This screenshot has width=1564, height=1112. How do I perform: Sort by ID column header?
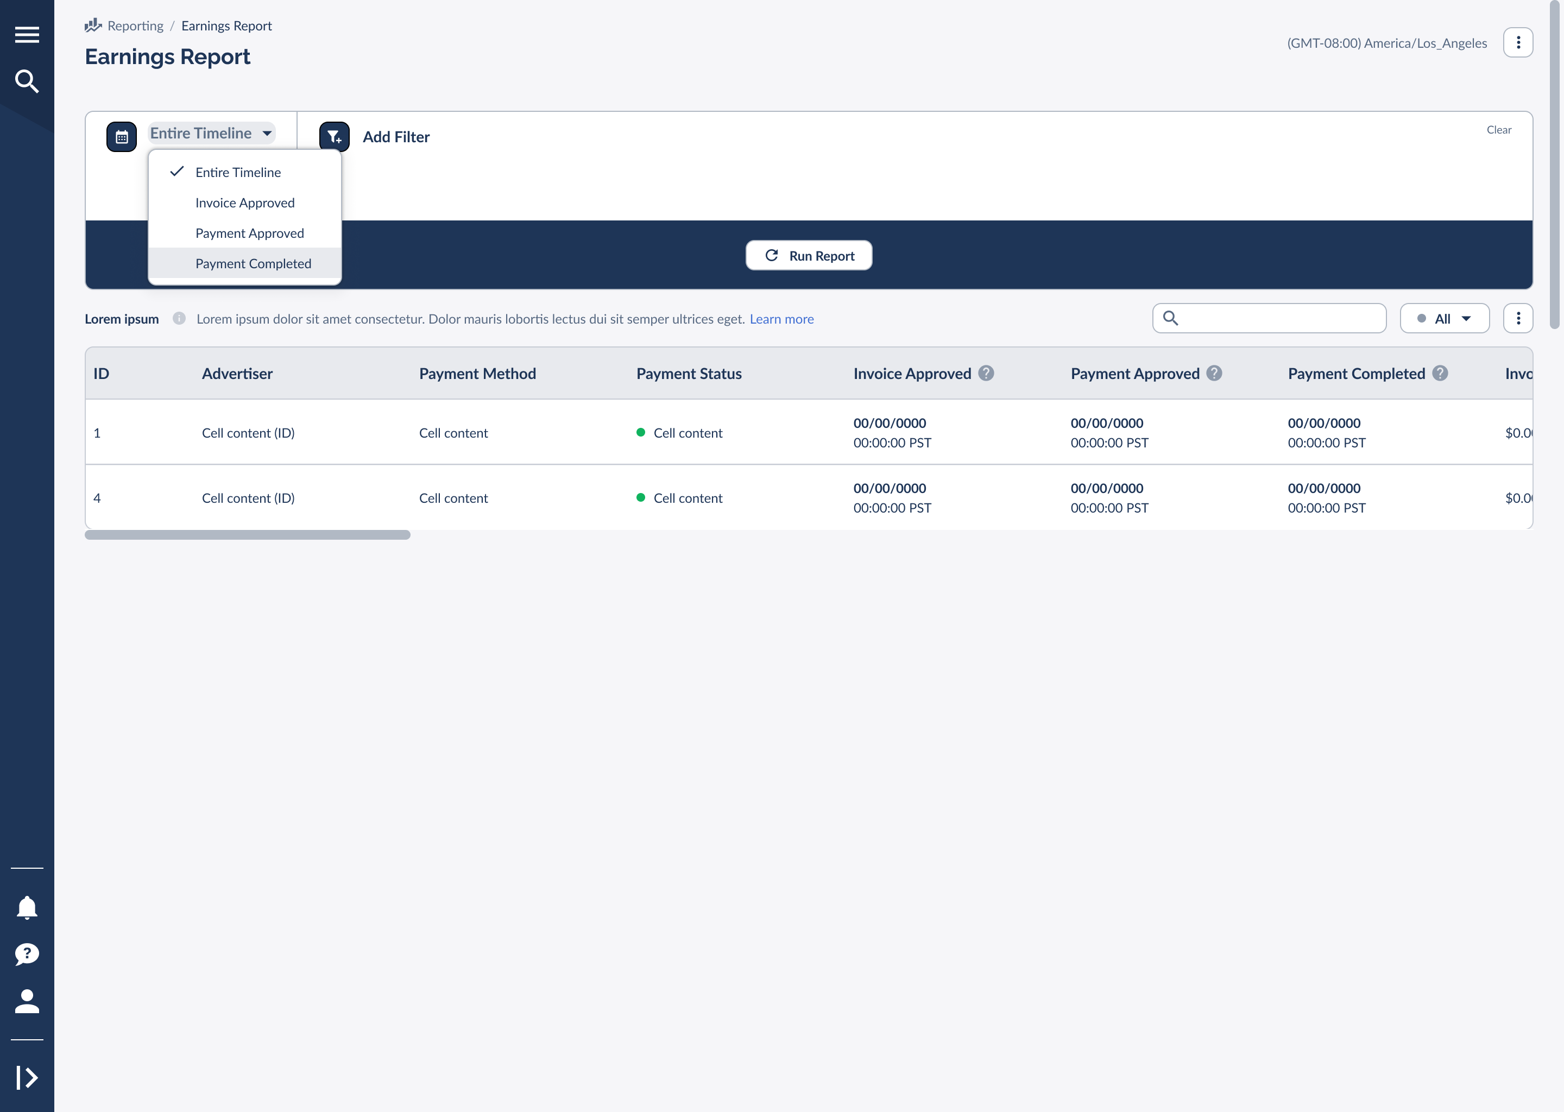pos(102,374)
